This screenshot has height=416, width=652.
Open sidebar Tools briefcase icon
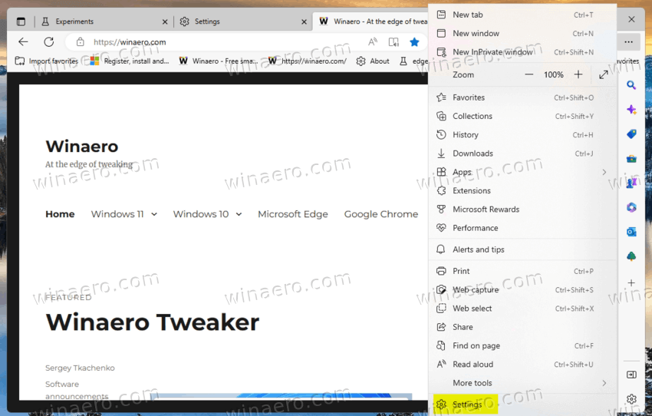pyautogui.click(x=631, y=159)
